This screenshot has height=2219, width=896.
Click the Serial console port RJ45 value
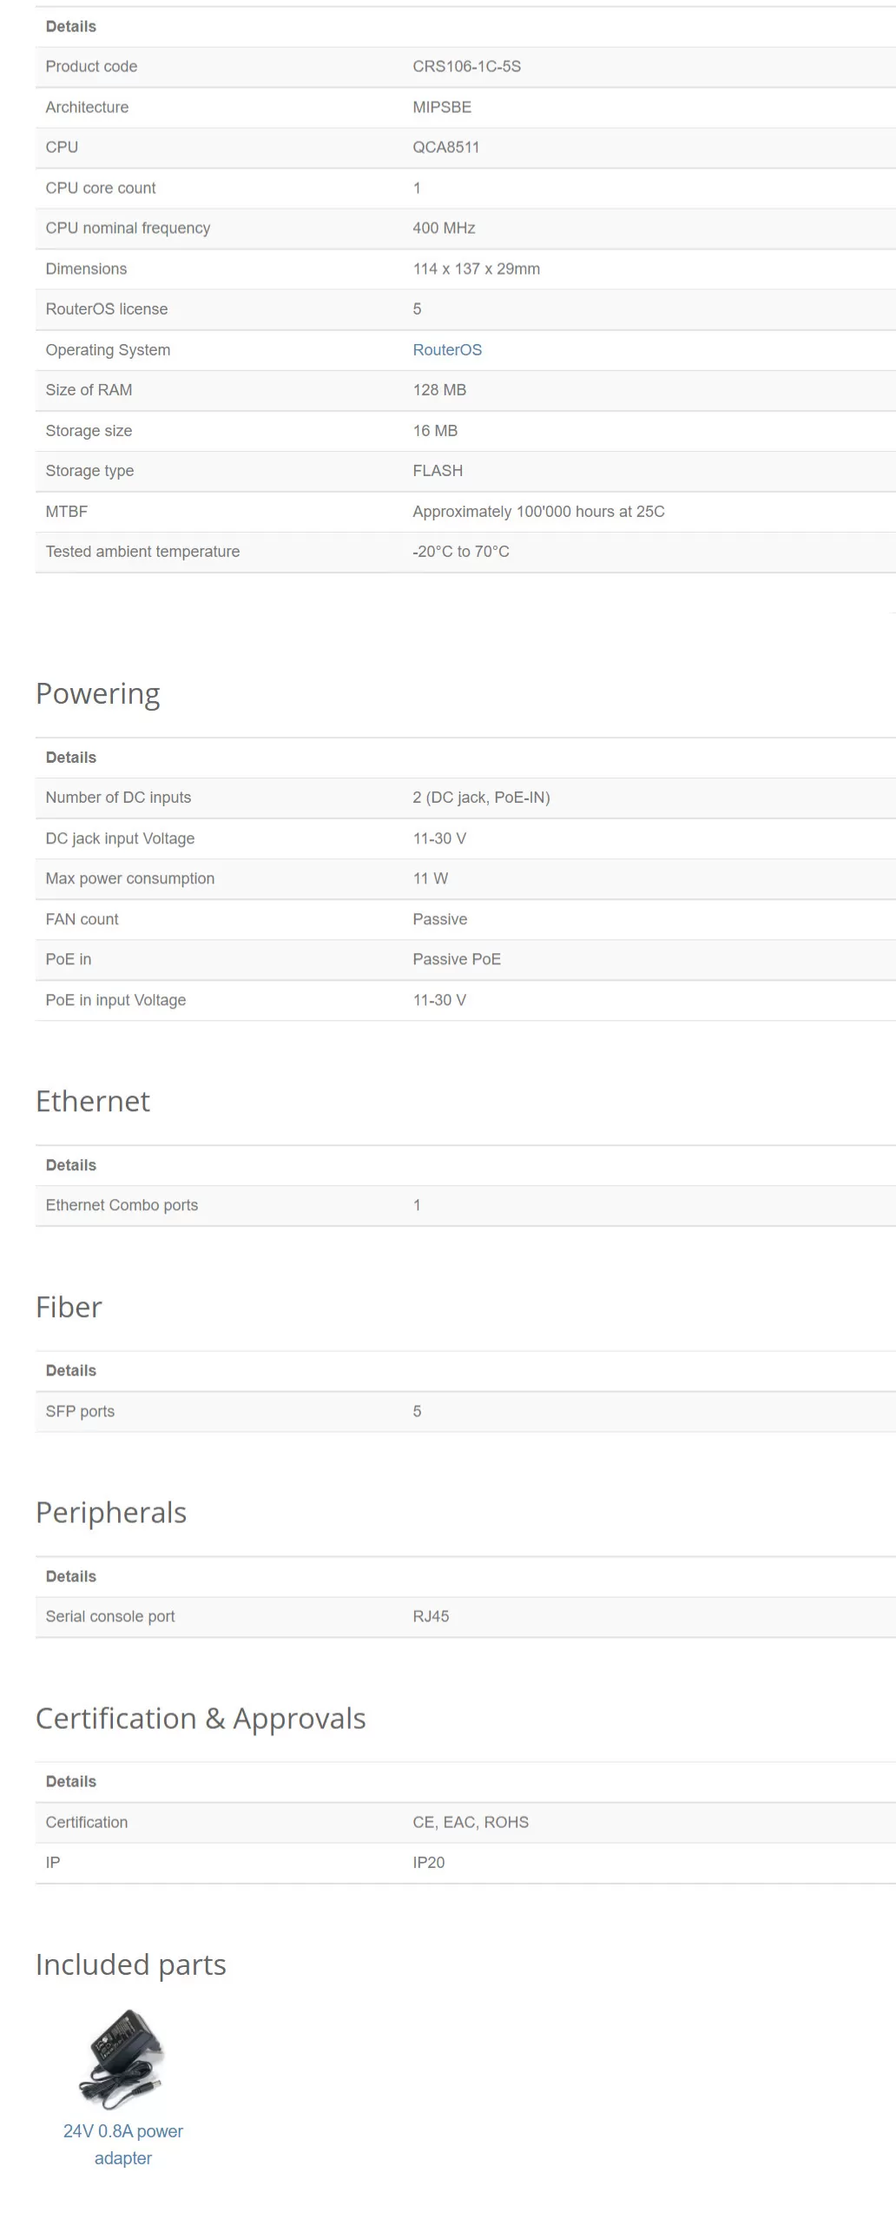432,1617
